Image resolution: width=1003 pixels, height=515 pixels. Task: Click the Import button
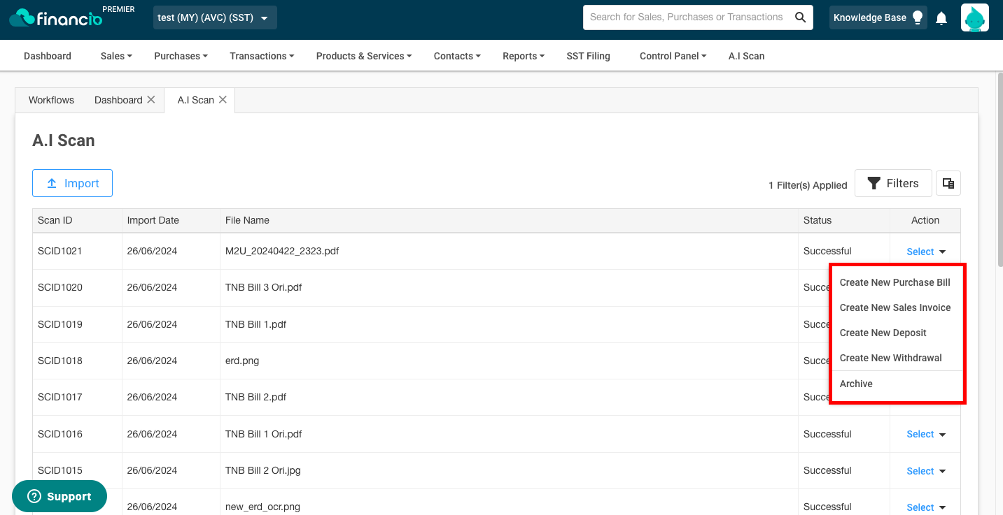pyautogui.click(x=72, y=183)
